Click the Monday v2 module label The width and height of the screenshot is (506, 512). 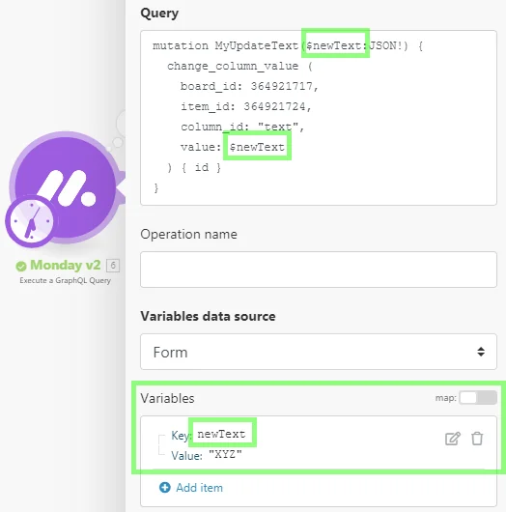[x=66, y=265]
